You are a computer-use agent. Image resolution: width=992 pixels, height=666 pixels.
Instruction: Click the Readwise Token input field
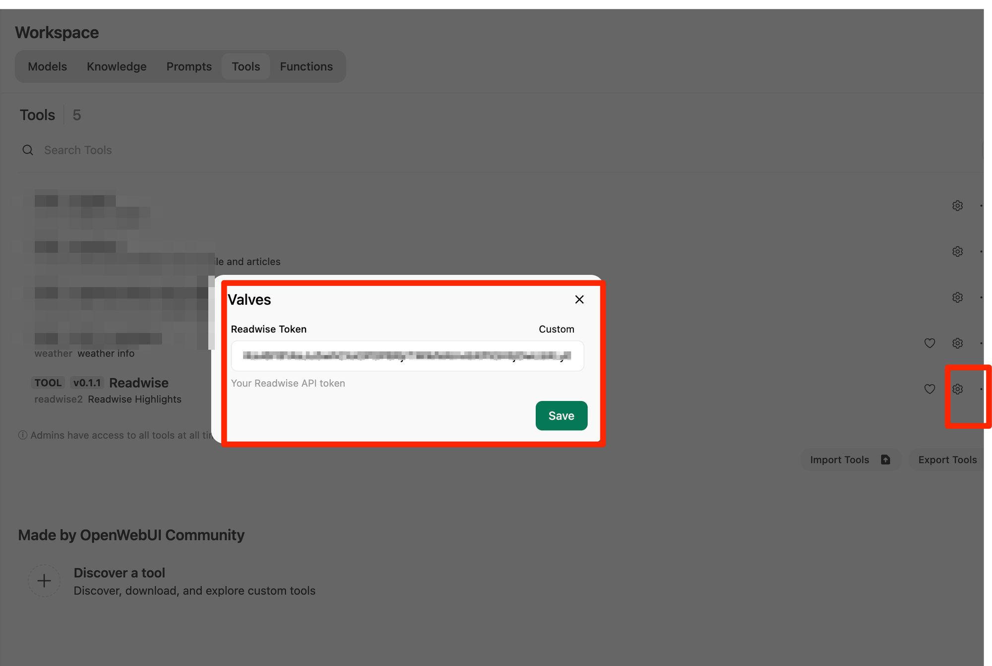click(407, 356)
